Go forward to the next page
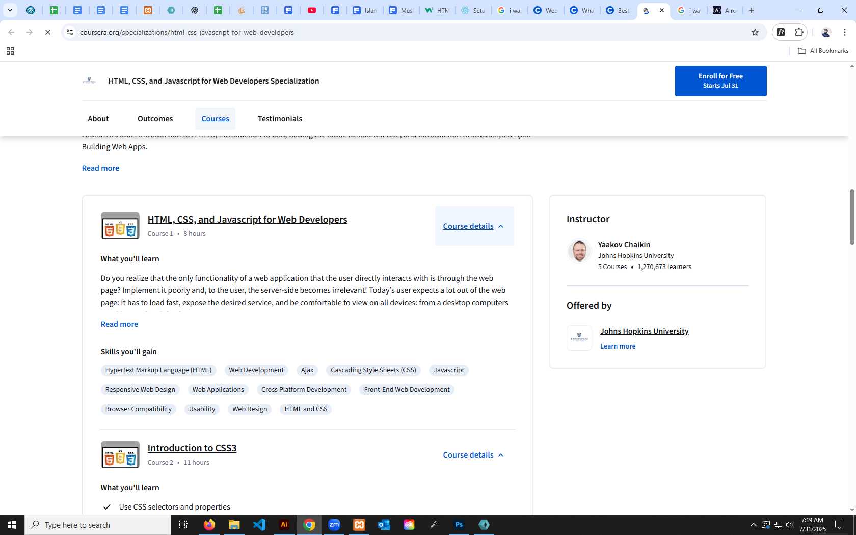 [30, 32]
